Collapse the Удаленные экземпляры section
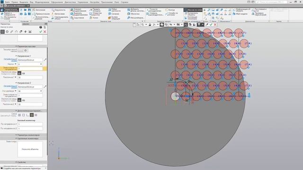303x170 pixels. 16,138
